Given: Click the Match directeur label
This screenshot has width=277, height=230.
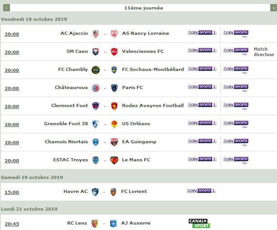Looking at the screenshot, I should pos(264,52).
